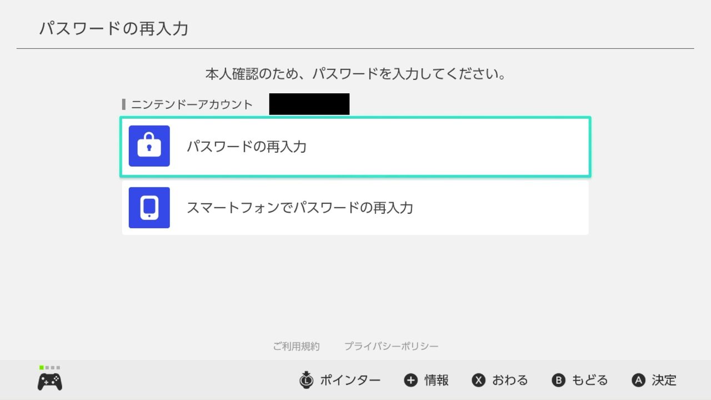This screenshot has width=711, height=400.
Task: Open the ご利用規約 link
Action: [296, 346]
